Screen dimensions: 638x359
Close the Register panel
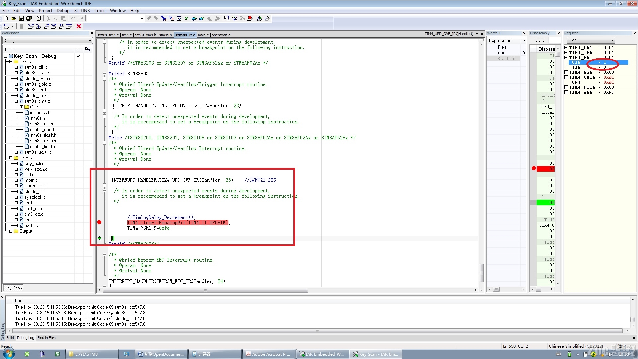[x=634, y=33]
